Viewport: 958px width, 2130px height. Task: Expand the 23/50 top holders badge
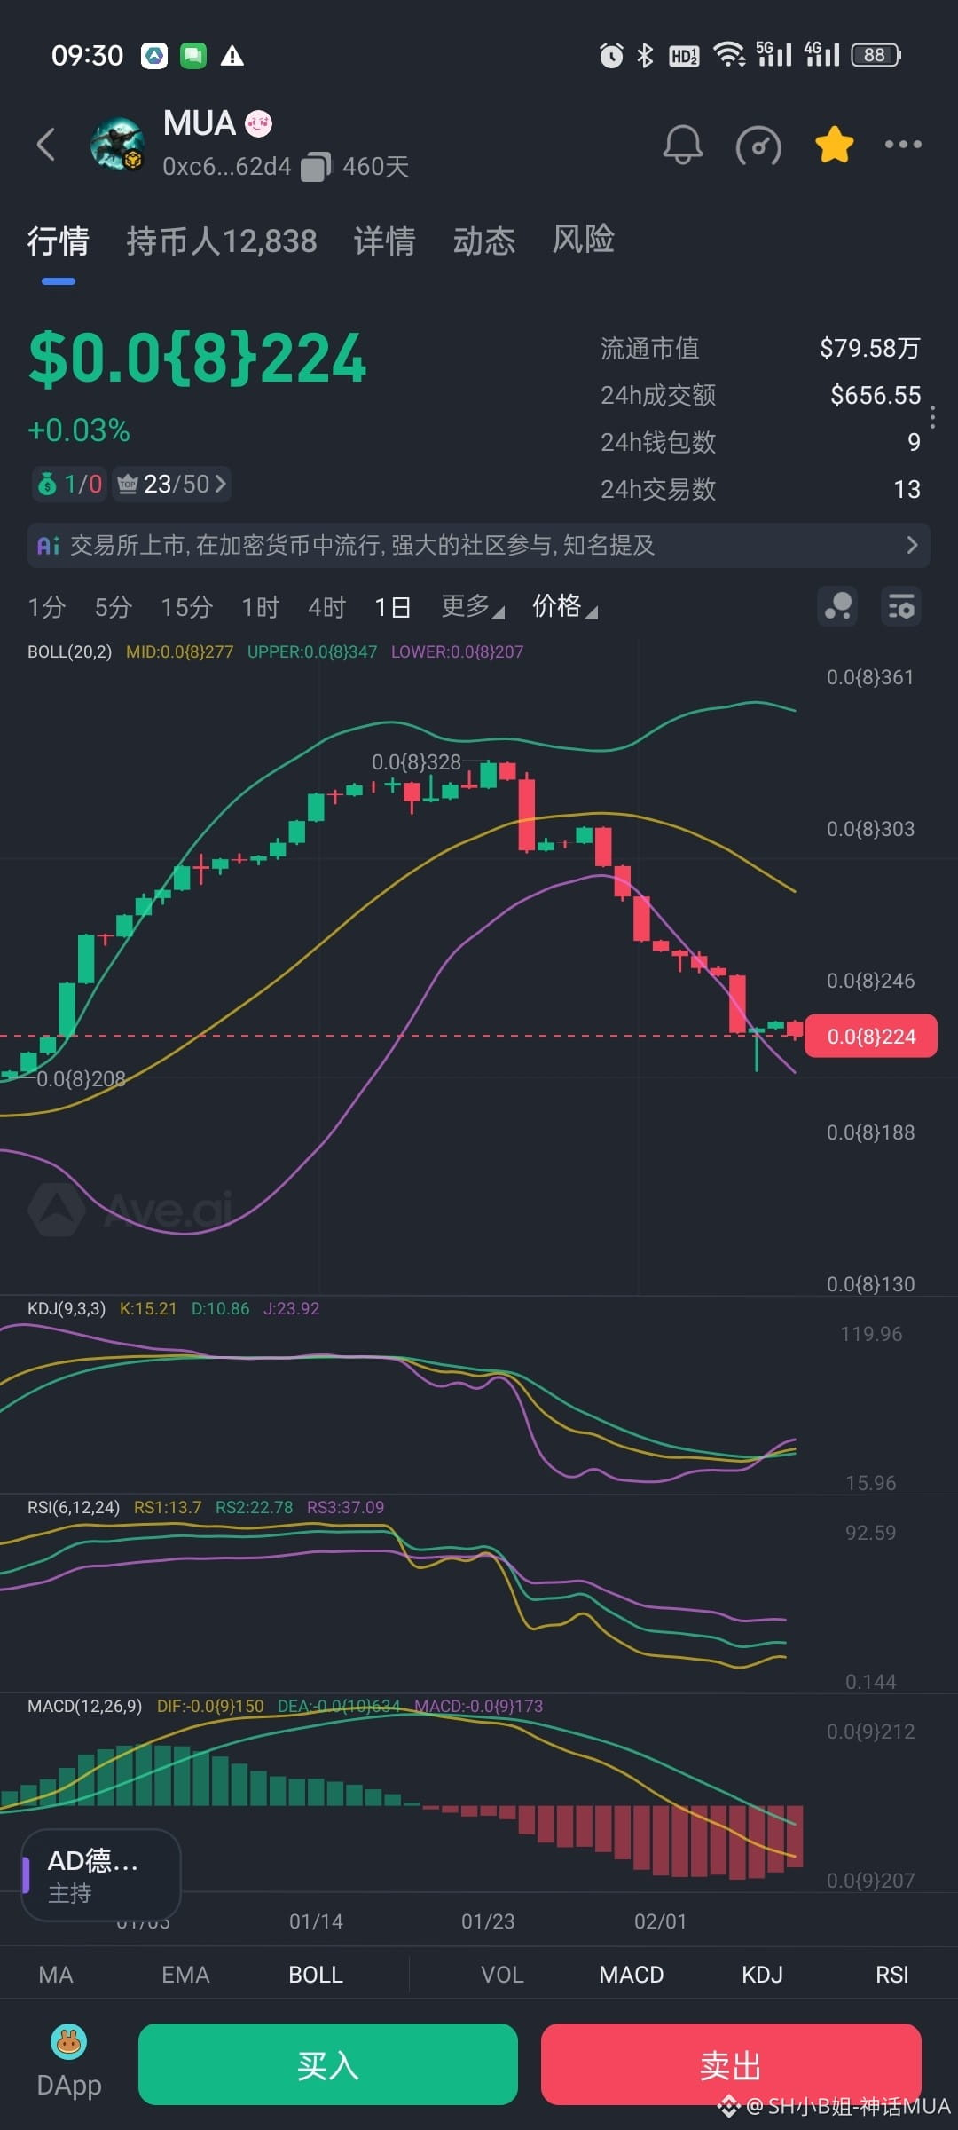tap(172, 484)
